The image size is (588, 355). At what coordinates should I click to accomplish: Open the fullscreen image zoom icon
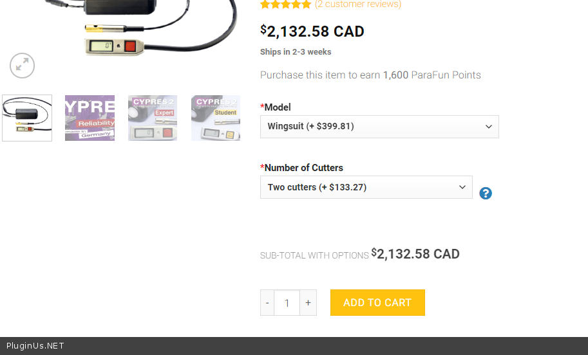pos(22,66)
